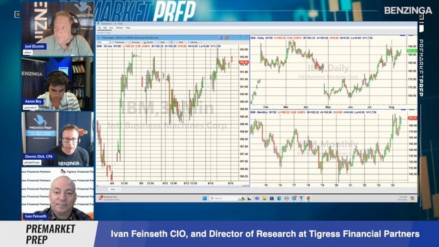This screenshot has height=247, width=439.
Task: Select Joel Elconin's video thumbnail
Action: (58, 29)
